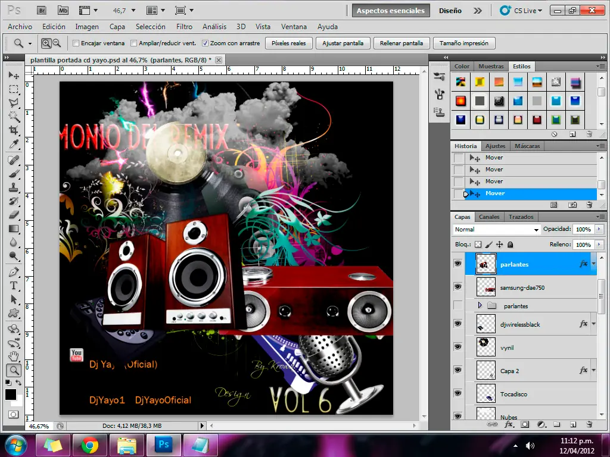Pick the Clone Stamp tool

tap(14, 187)
